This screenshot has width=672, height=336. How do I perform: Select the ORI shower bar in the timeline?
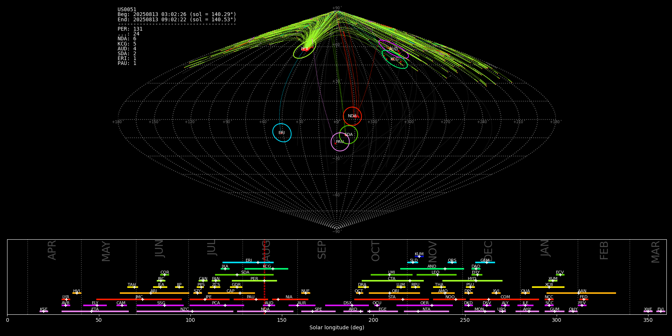[x=394, y=293]
